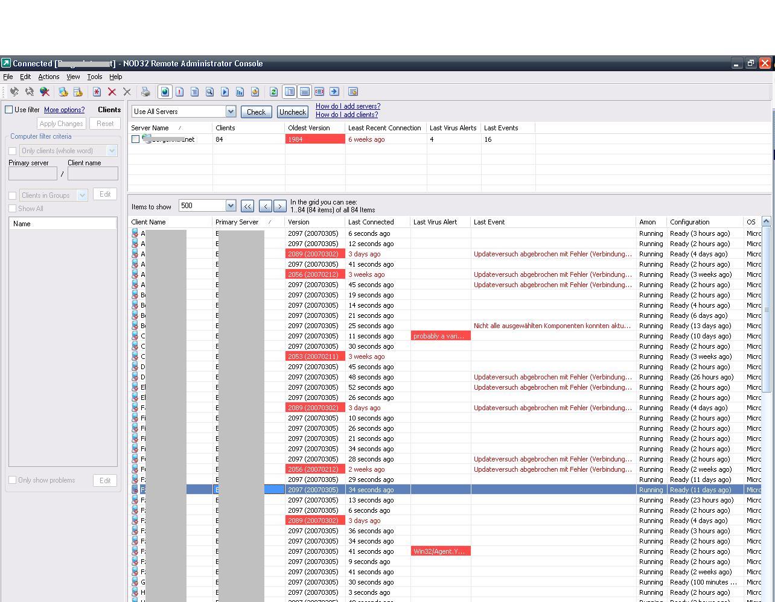Click the Check button
Screen dimensions: 775x602
click(256, 112)
